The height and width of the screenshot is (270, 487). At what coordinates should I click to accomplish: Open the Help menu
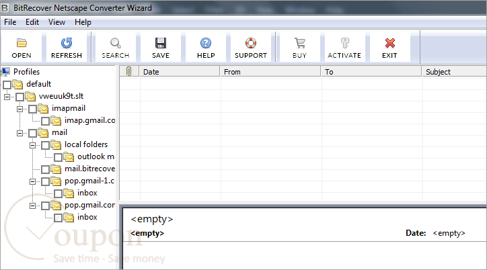pos(83,22)
